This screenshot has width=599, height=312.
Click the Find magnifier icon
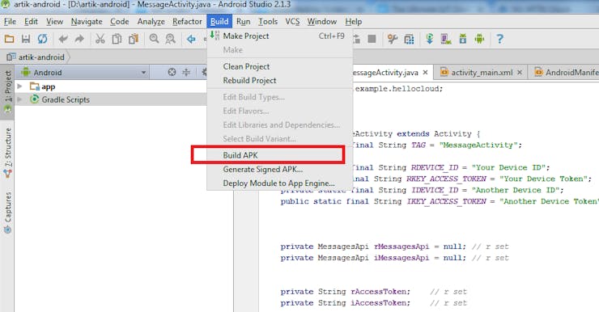point(154,39)
